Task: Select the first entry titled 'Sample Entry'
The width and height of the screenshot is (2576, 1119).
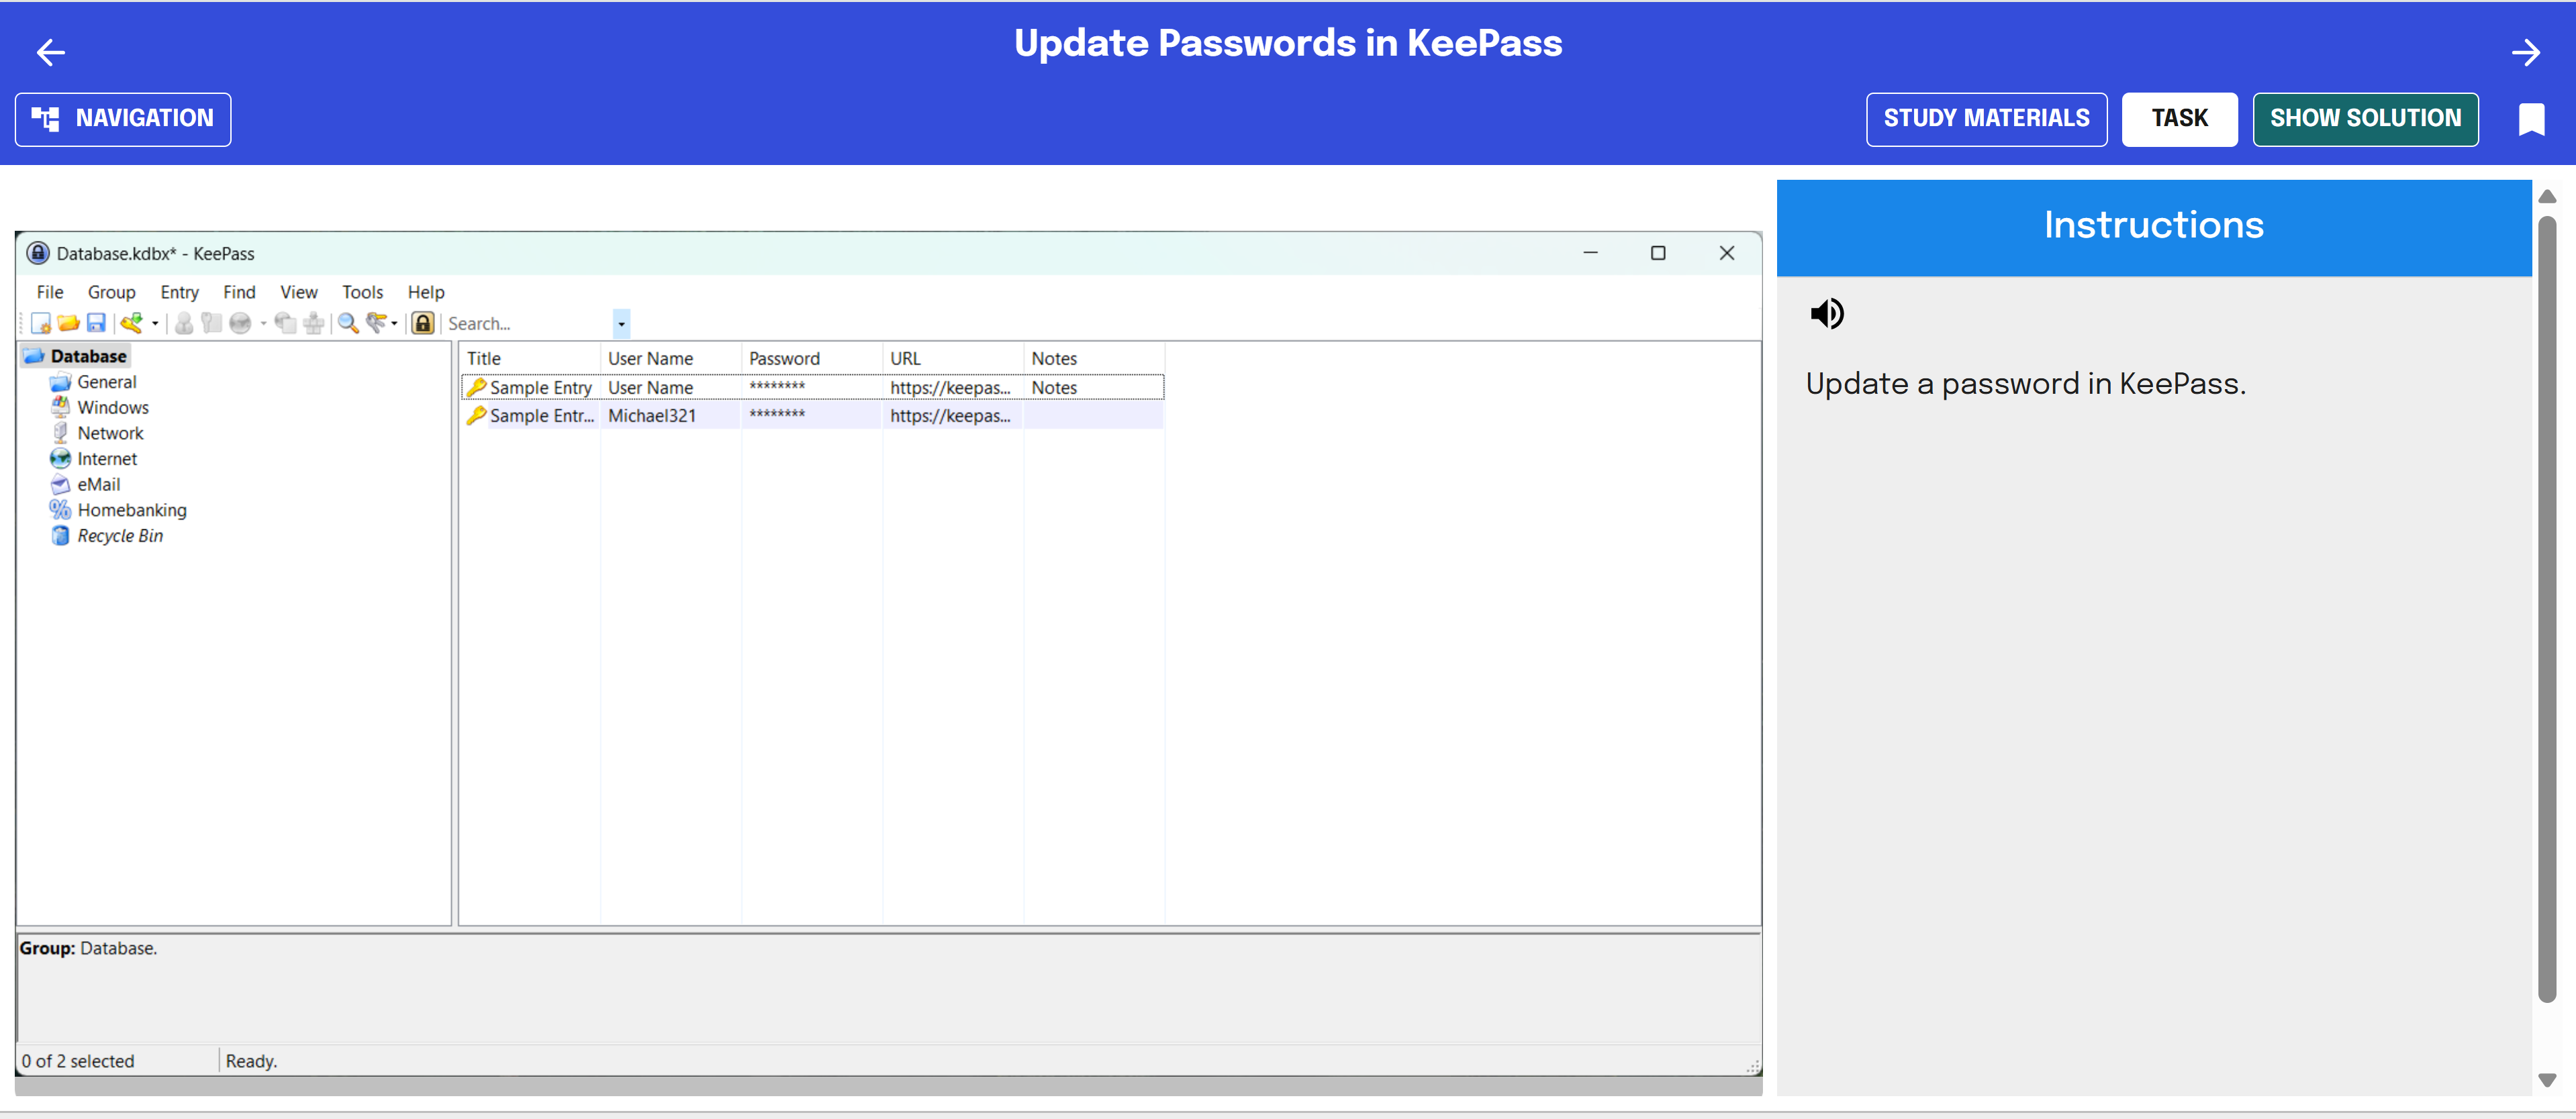Action: point(540,388)
